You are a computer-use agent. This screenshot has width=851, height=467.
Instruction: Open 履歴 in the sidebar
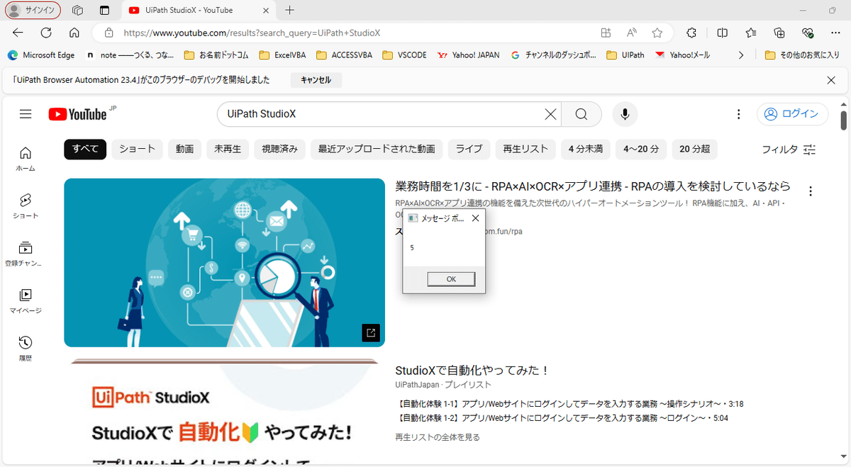pyautogui.click(x=26, y=349)
